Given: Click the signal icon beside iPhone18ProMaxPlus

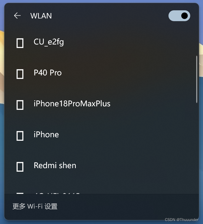Looking at the screenshot, I should pyautogui.click(x=20, y=105).
